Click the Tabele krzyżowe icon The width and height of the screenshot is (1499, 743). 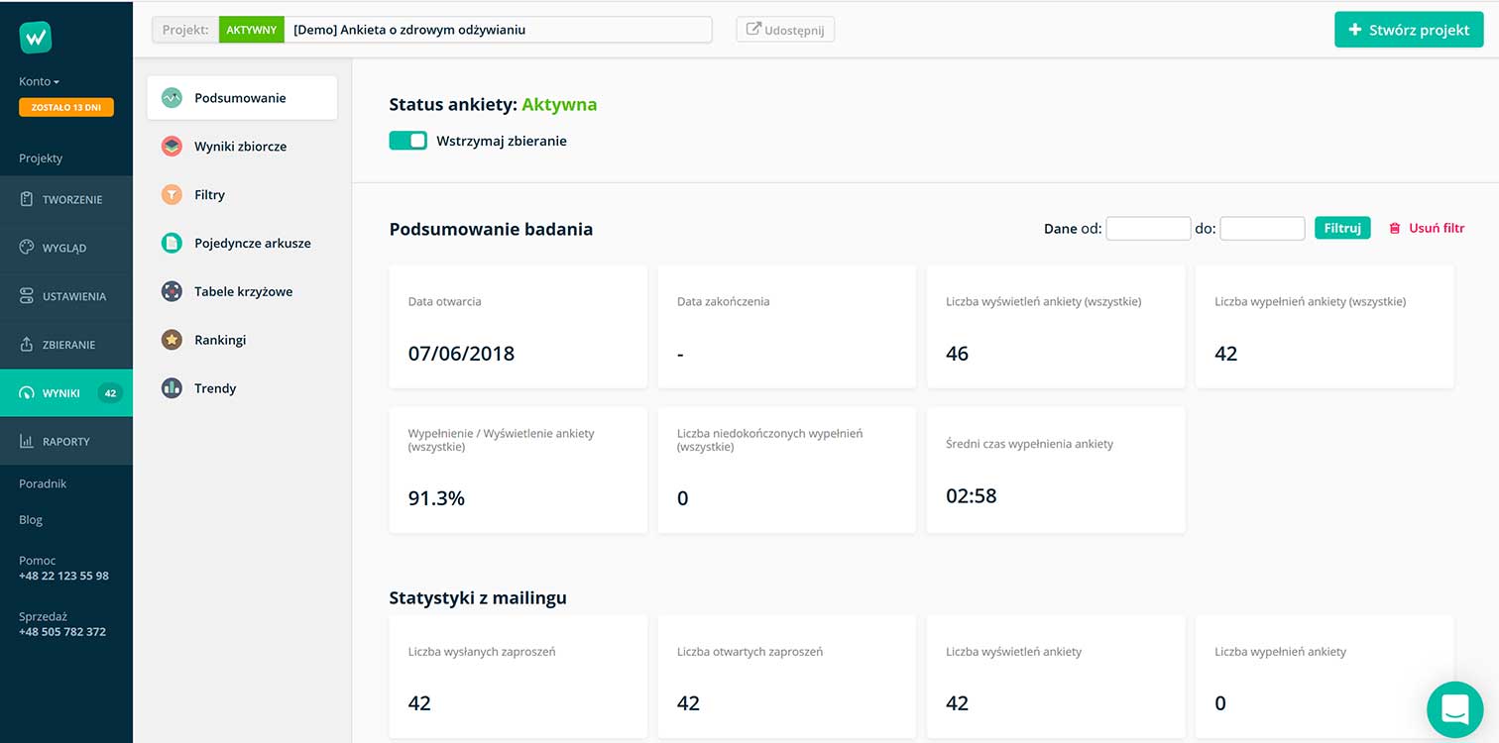[172, 291]
